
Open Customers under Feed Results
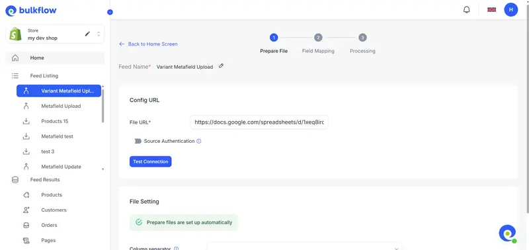click(54, 210)
